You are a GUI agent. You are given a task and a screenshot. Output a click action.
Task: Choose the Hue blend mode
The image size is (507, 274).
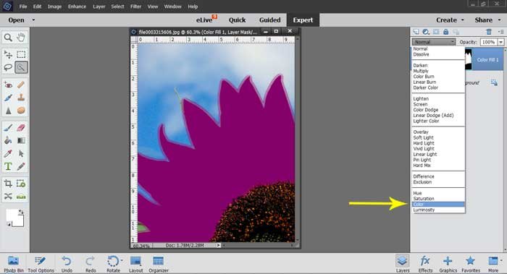click(417, 193)
